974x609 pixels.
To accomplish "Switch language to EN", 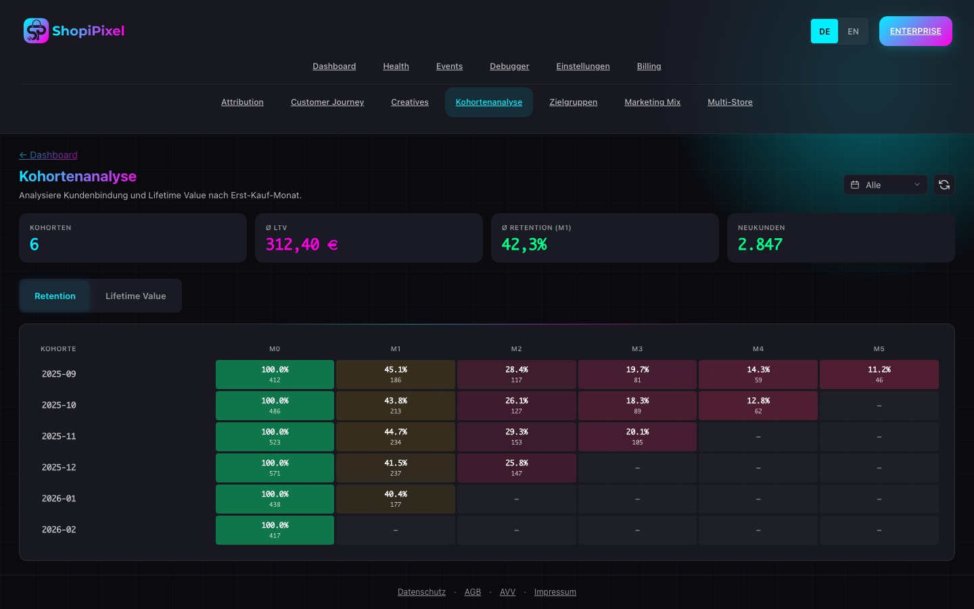I will [x=853, y=31].
